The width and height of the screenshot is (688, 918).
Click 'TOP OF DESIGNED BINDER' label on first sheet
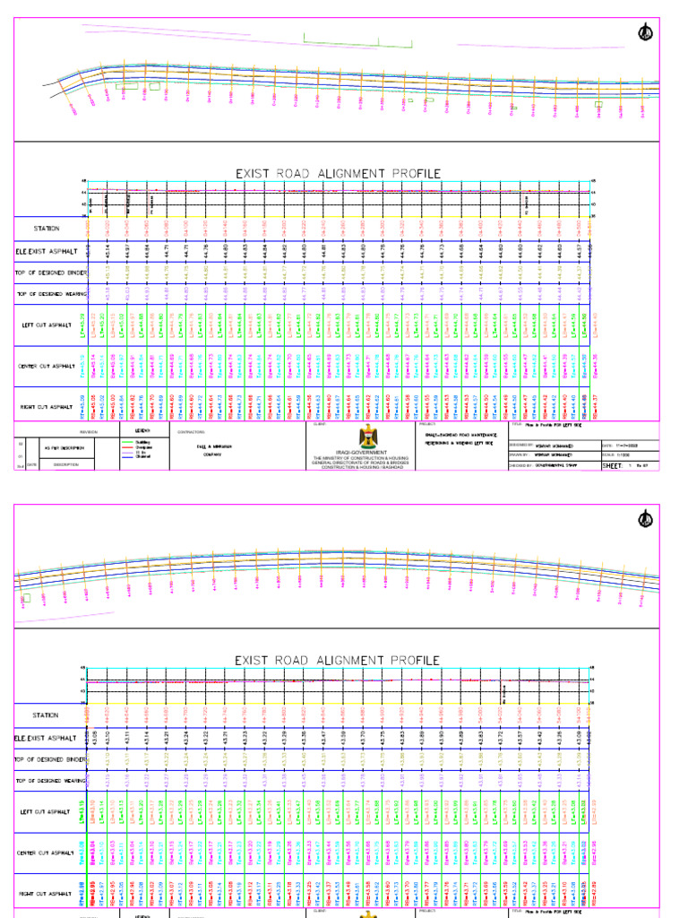pos(51,273)
